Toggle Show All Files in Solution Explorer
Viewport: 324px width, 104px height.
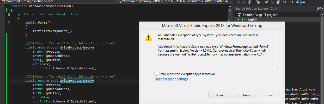coord(284,2)
